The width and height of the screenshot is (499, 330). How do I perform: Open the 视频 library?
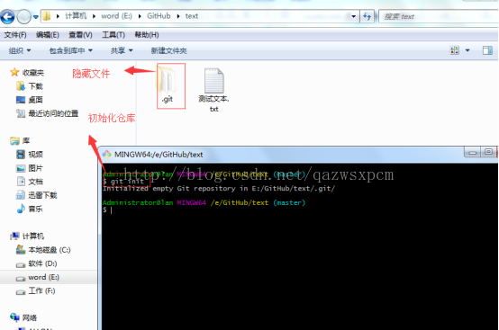(30, 155)
